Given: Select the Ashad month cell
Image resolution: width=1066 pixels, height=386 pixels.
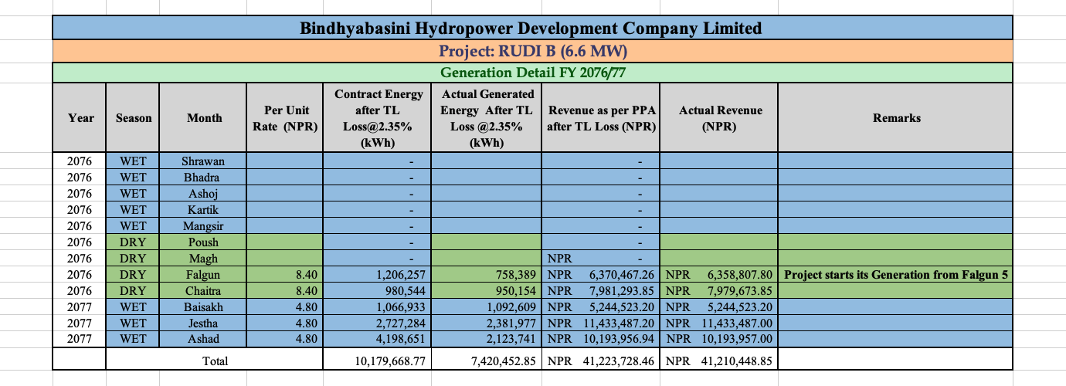Looking at the screenshot, I should (204, 340).
